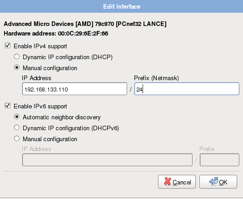Click the slash separator between IPv4 fields

click(131, 89)
